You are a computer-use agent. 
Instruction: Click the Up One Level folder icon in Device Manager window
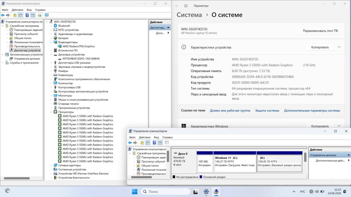point(15,15)
